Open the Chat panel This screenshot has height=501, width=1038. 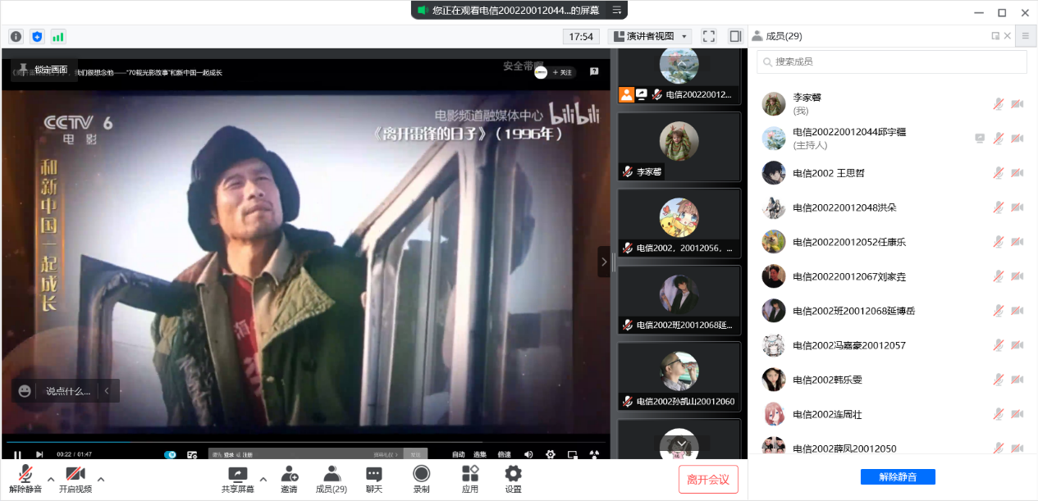click(373, 480)
